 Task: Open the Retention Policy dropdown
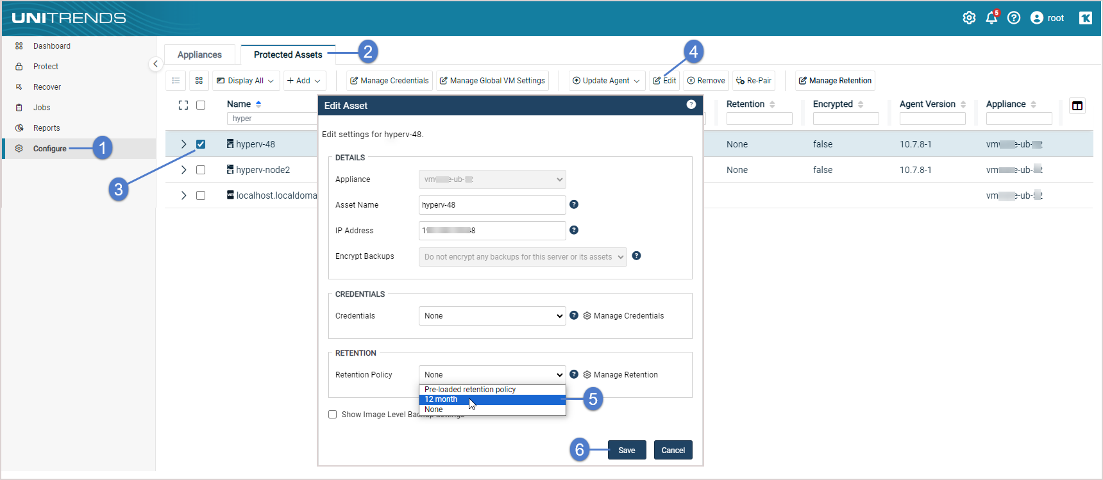click(492, 375)
